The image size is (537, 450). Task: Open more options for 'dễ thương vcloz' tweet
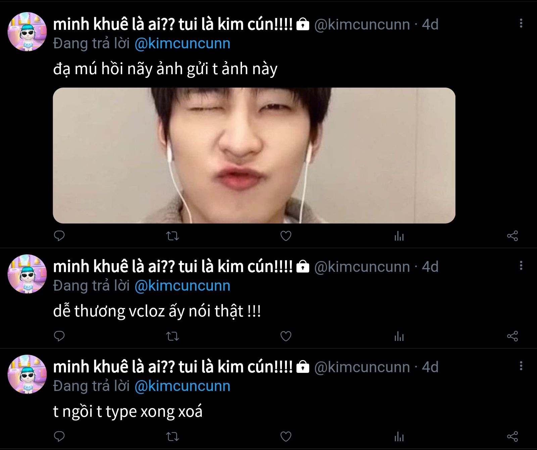pos(521,266)
